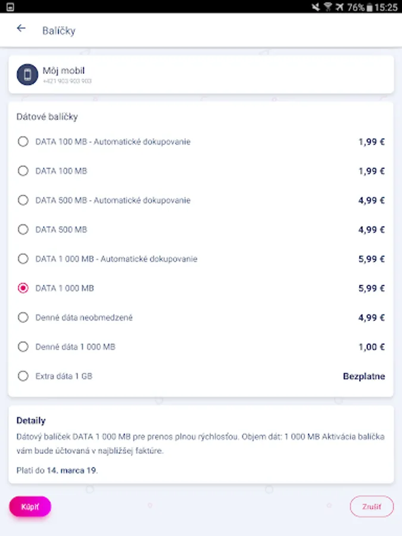Select the free Extra dáta 1 GB
402x536 pixels.
[23, 376]
